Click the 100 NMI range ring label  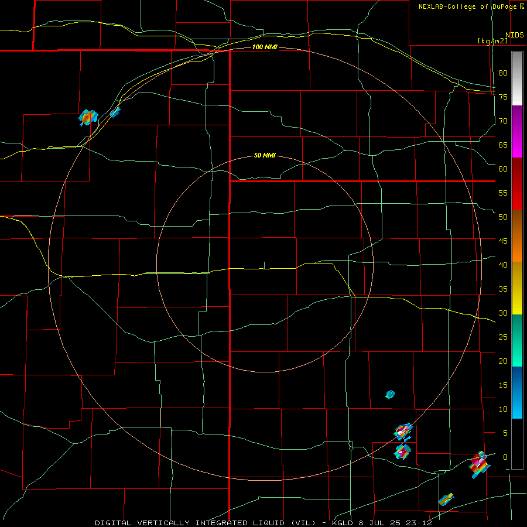[265, 47]
